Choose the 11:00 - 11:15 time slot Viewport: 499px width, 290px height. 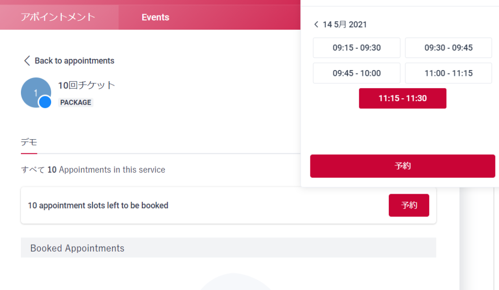click(x=448, y=73)
